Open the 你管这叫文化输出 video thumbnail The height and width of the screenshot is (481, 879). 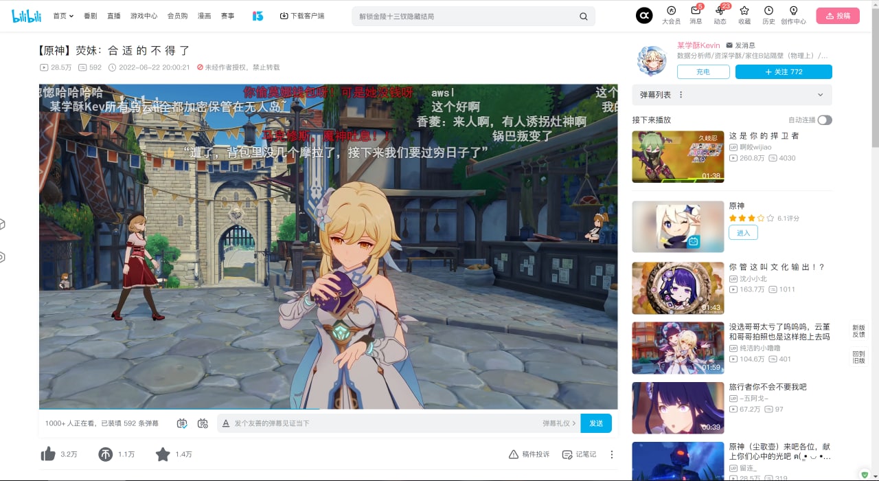click(677, 288)
